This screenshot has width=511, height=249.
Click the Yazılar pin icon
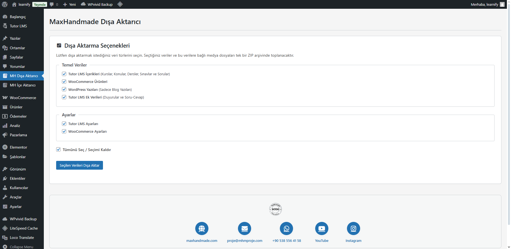[x=5, y=38]
